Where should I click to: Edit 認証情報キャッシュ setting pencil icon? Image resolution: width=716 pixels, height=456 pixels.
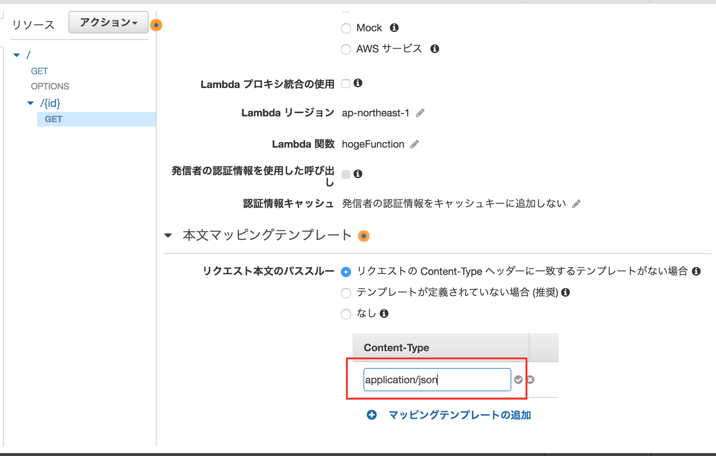(x=576, y=204)
